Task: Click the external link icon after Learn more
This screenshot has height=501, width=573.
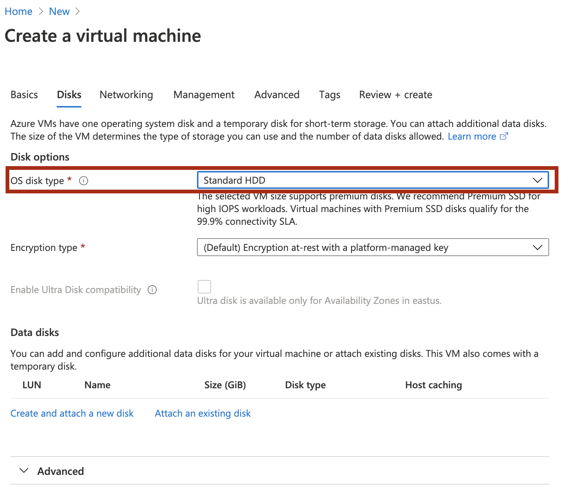Action: click(x=504, y=136)
